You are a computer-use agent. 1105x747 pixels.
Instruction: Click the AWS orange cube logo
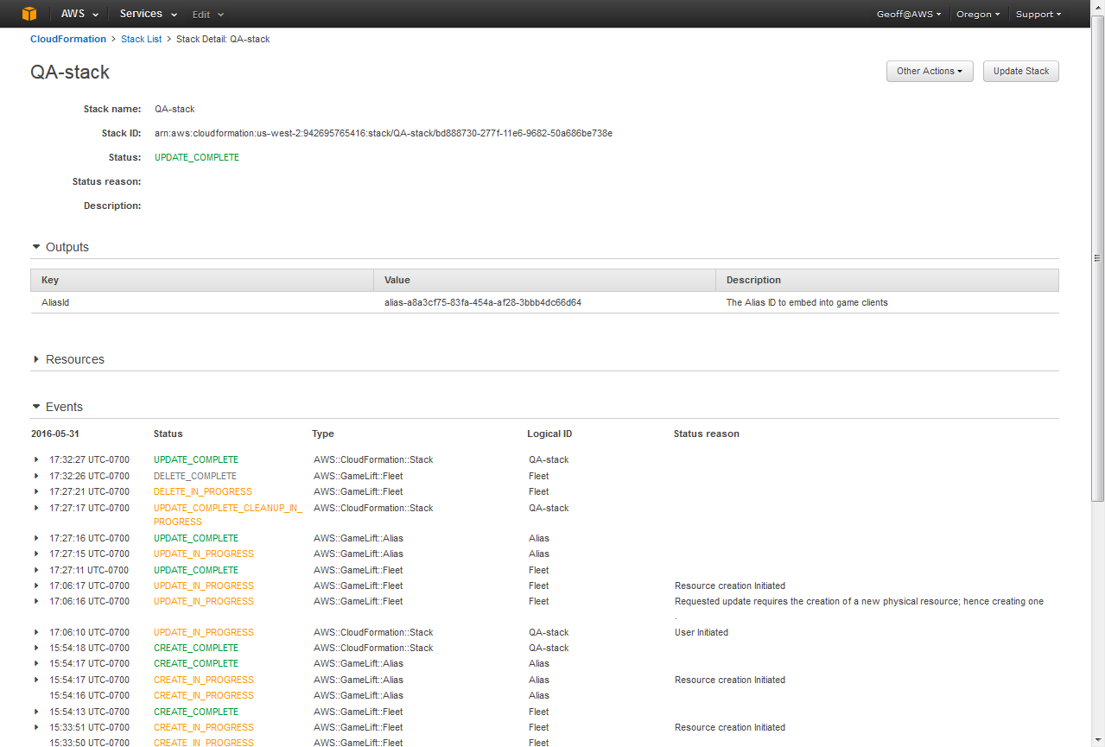pos(29,14)
